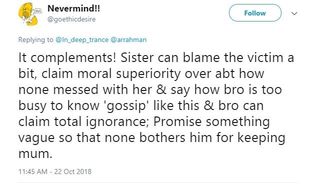Viewport: 318px width, 183px height.
Task: Click the quoted word 'gossip' in the tweet
Action: [x=126, y=106]
